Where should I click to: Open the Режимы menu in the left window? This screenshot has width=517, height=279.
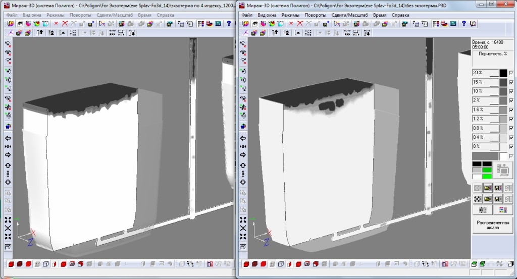(57, 15)
